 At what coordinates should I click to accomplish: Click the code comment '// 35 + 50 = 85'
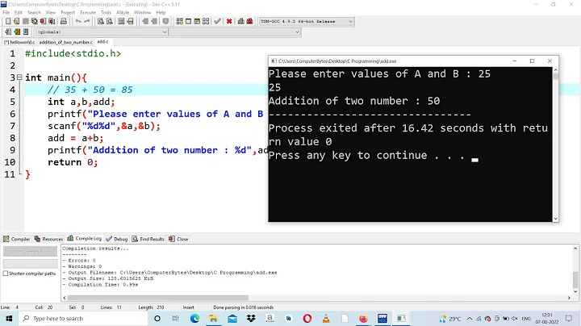(x=90, y=90)
